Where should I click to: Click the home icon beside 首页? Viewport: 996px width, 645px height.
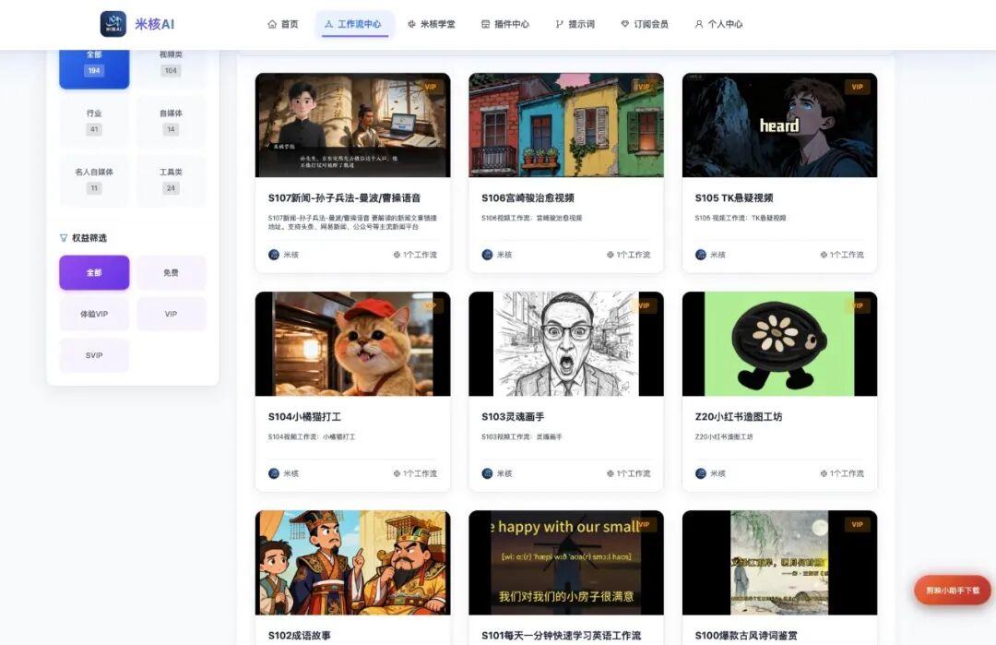pyautogui.click(x=270, y=24)
